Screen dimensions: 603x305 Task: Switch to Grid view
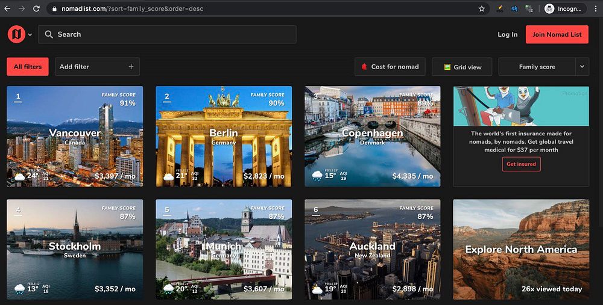coord(462,66)
